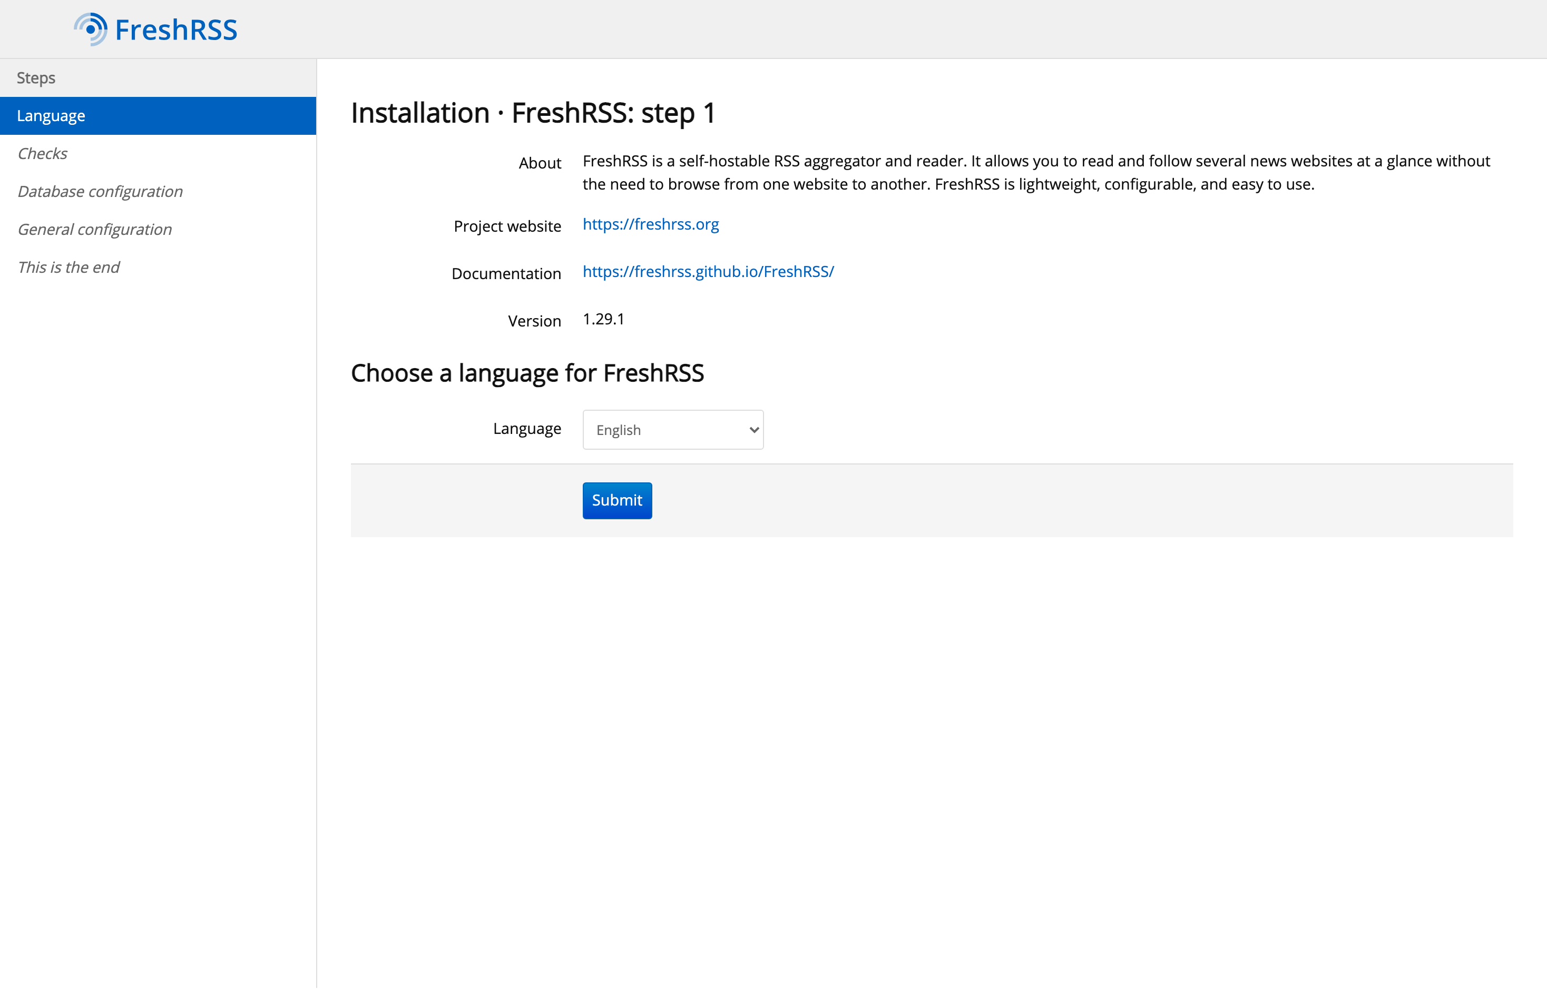Open the https://freshrss.org project link
This screenshot has width=1547, height=989.
coord(650,224)
